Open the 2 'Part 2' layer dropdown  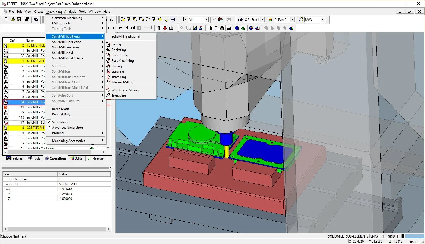[293, 20]
